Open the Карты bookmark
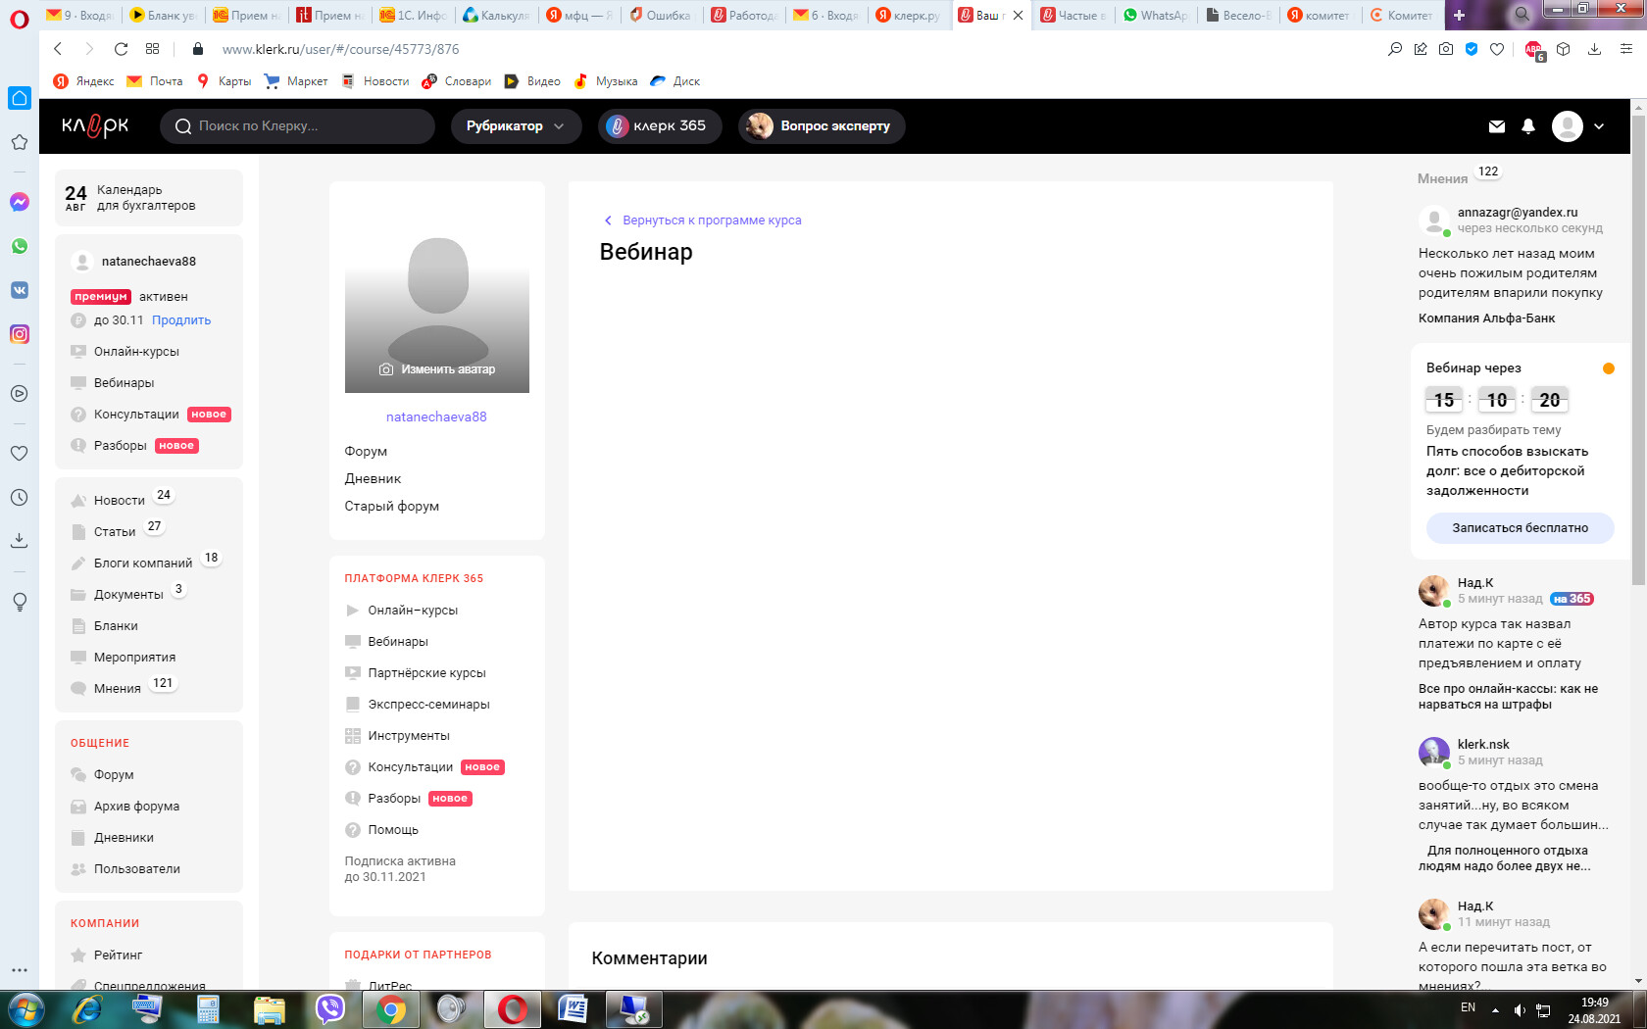 tap(224, 81)
